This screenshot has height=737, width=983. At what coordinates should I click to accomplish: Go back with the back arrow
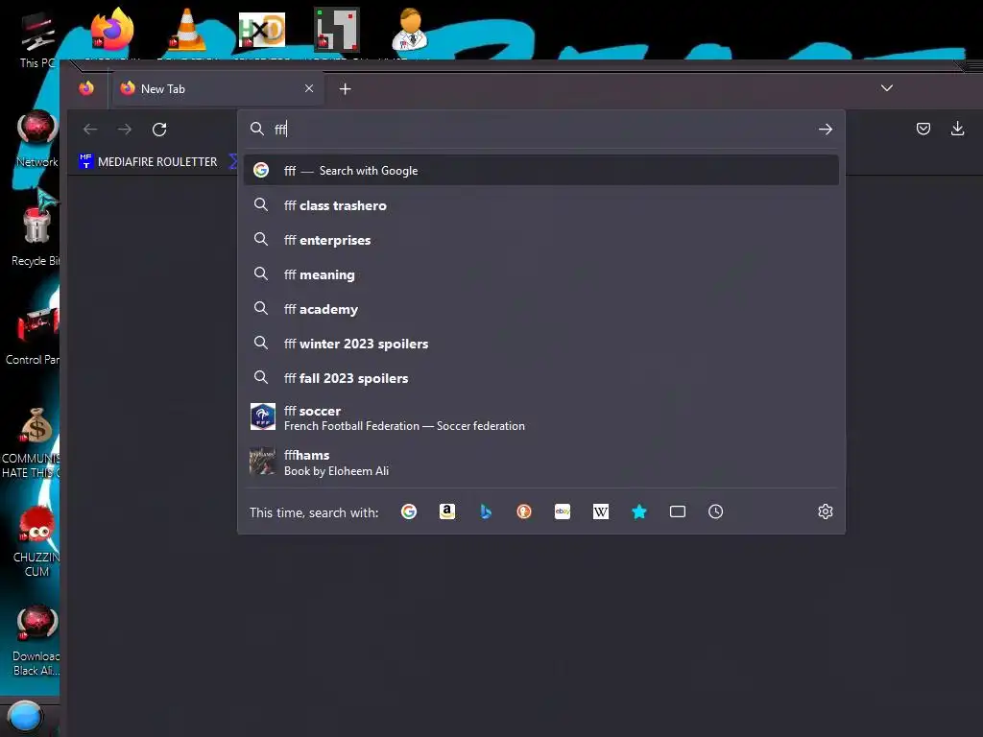[90, 130]
